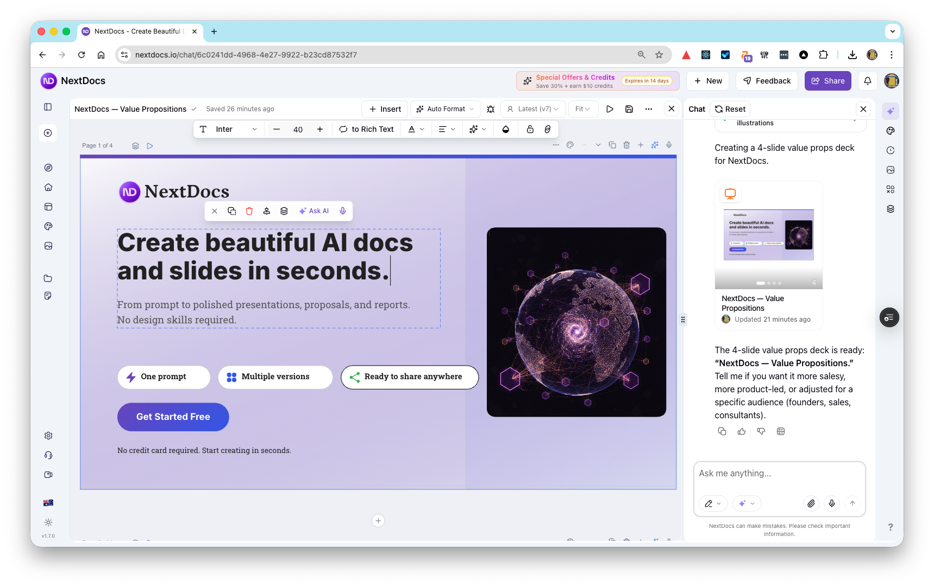
Task: Open the Inter font family dropdown
Action: [x=228, y=129]
